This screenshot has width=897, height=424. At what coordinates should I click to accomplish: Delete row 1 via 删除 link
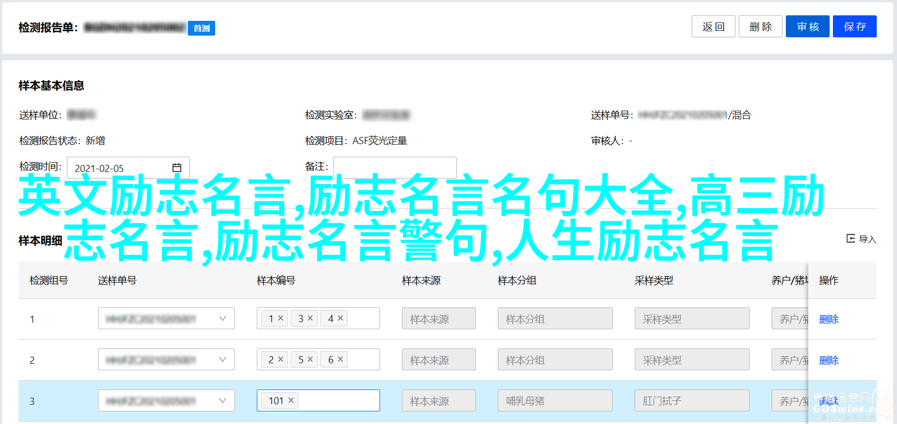click(829, 319)
